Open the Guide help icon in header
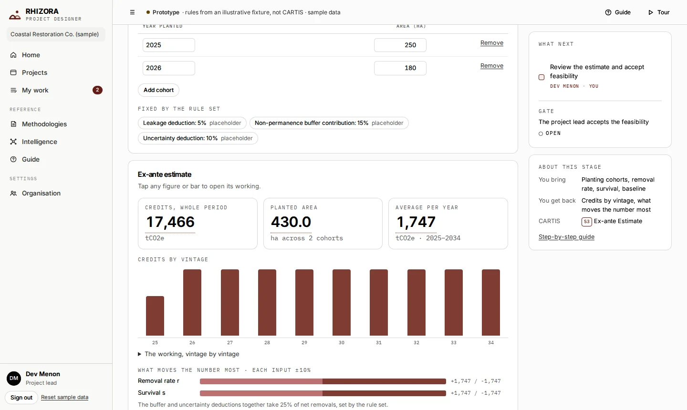 coord(608,12)
